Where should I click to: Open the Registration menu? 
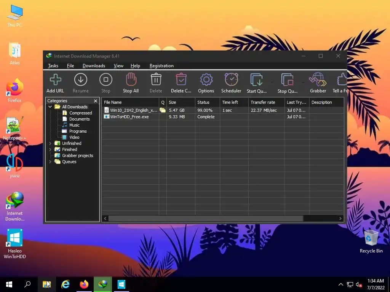point(161,66)
